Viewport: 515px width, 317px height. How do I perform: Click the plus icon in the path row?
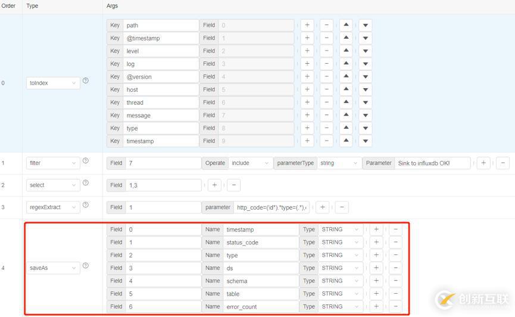(x=307, y=25)
